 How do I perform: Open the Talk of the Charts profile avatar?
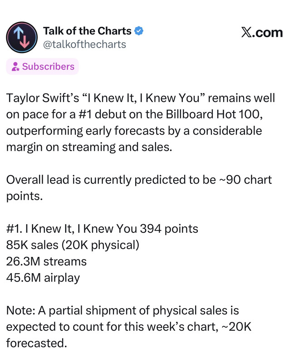click(x=22, y=38)
